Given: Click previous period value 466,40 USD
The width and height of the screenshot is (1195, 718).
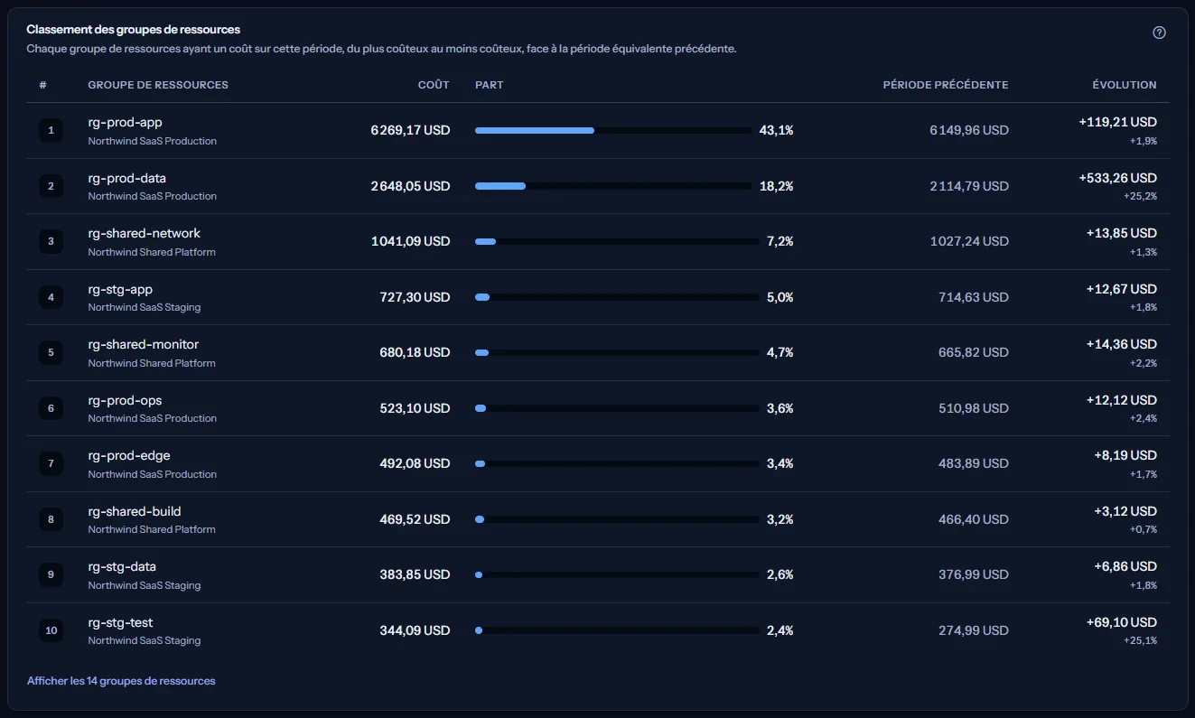Looking at the screenshot, I should (974, 519).
